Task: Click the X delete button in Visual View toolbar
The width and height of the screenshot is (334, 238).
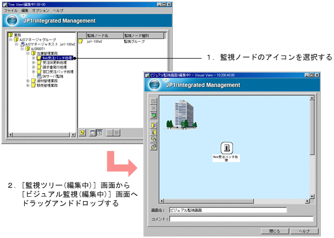Action: 154,108
